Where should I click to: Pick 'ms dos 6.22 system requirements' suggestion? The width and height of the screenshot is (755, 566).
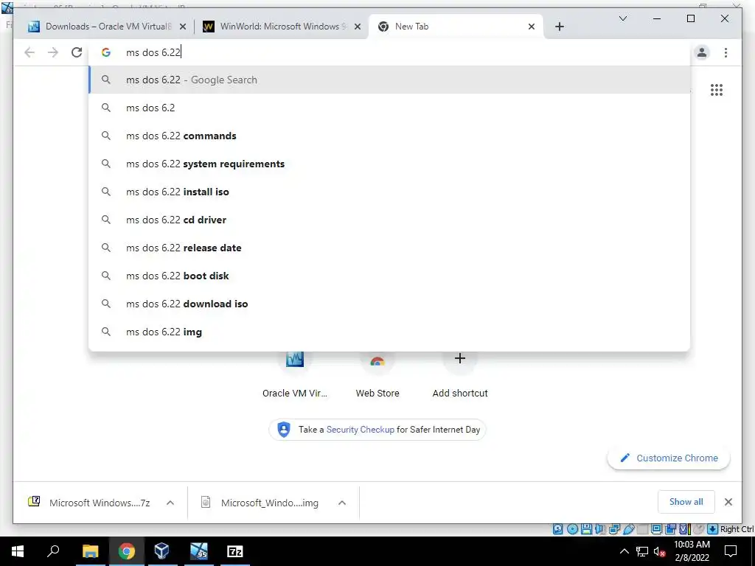tap(389, 164)
